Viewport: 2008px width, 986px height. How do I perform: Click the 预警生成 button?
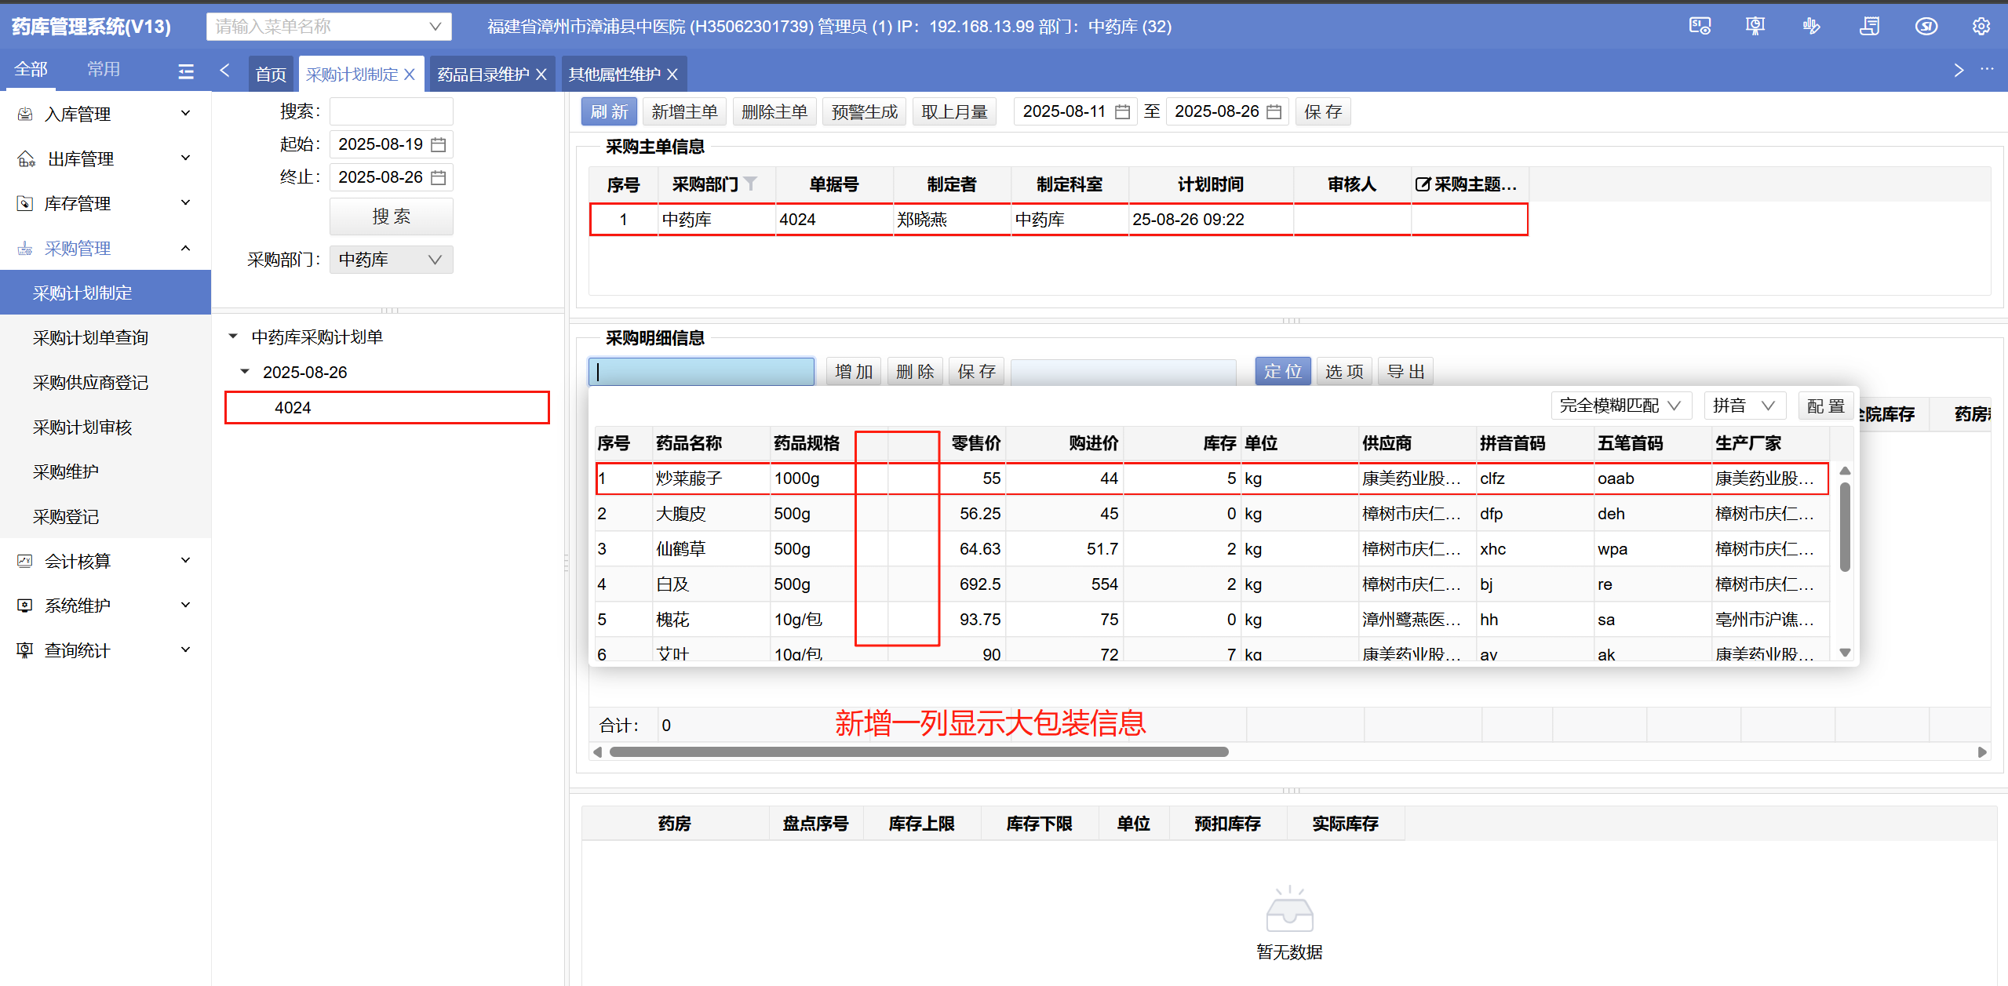pos(864,112)
